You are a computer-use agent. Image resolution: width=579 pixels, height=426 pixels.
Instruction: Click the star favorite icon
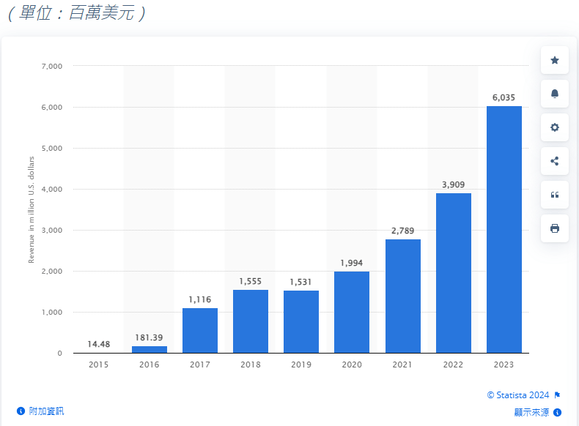pos(554,60)
